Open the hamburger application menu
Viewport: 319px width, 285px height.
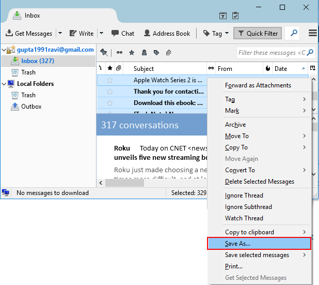click(x=312, y=33)
